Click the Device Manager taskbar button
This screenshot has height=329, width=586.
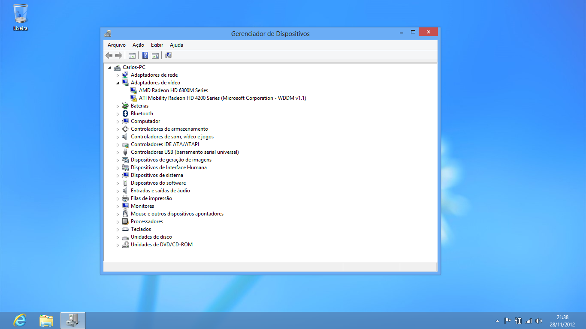pyautogui.click(x=73, y=320)
